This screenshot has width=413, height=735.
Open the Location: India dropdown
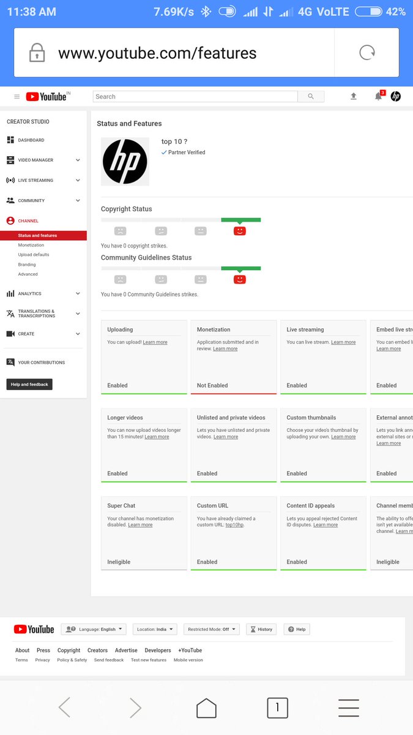point(155,629)
